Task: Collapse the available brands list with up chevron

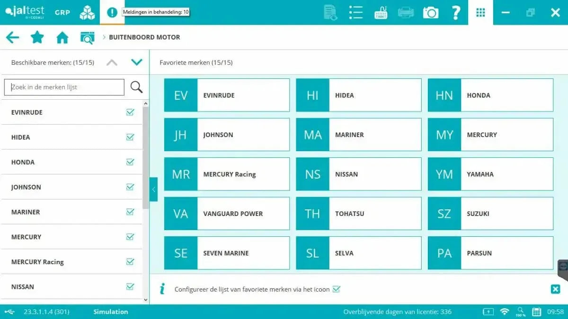Action: tap(112, 62)
